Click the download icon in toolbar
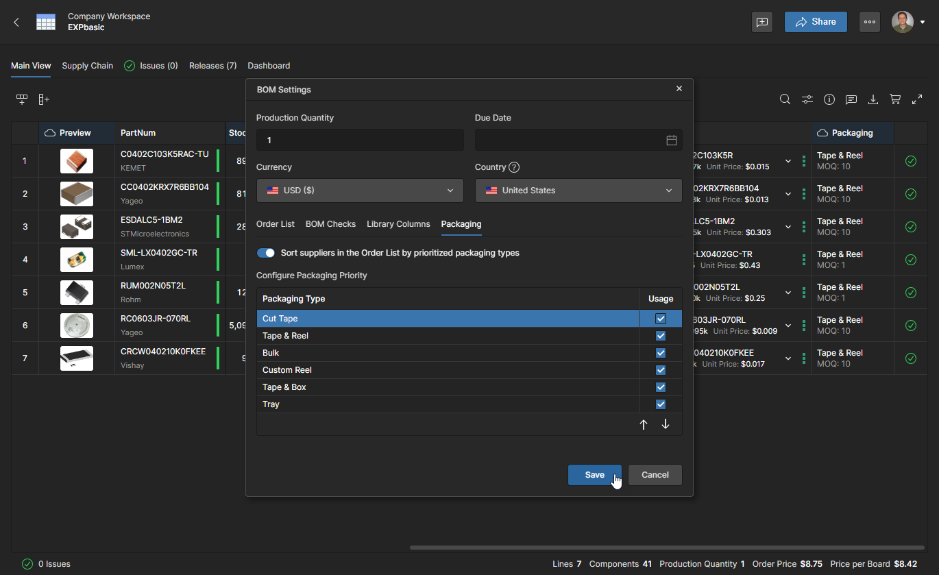Viewport: 939px width, 575px height. click(x=873, y=99)
